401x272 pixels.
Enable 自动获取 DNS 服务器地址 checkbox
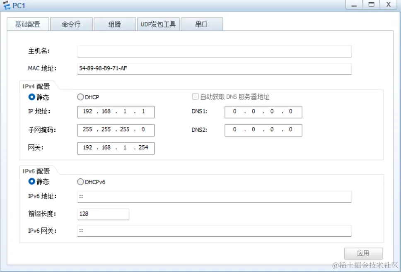(195, 96)
